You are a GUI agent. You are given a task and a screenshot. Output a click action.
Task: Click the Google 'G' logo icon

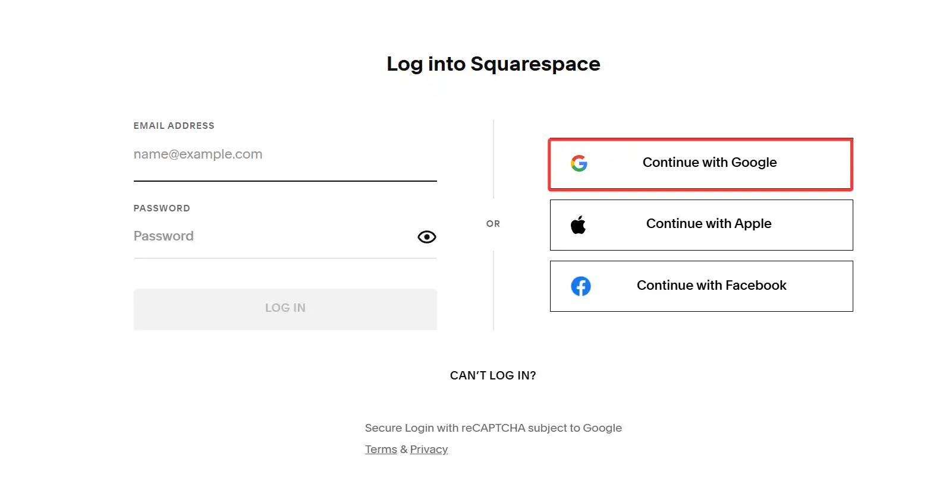[579, 163]
